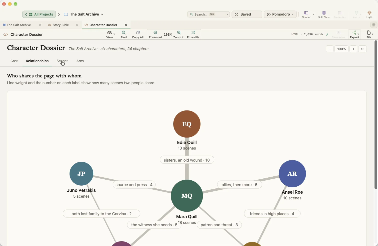This screenshot has width=378, height=246.
Task: Click the 100% page zoom button
Action: tap(341, 49)
